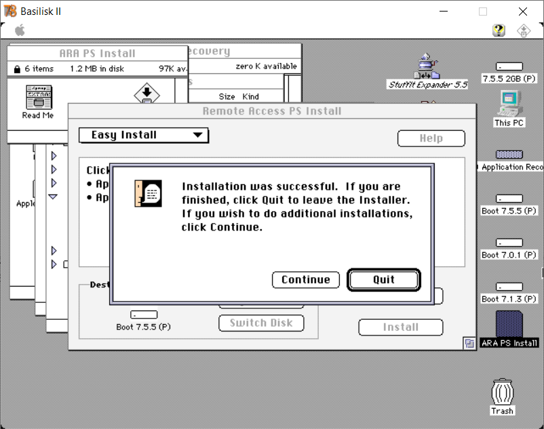Select the Boot 7.0.1 (P) disk icon
The width and height of the screenshot is (544, 429).
[509, 243]
